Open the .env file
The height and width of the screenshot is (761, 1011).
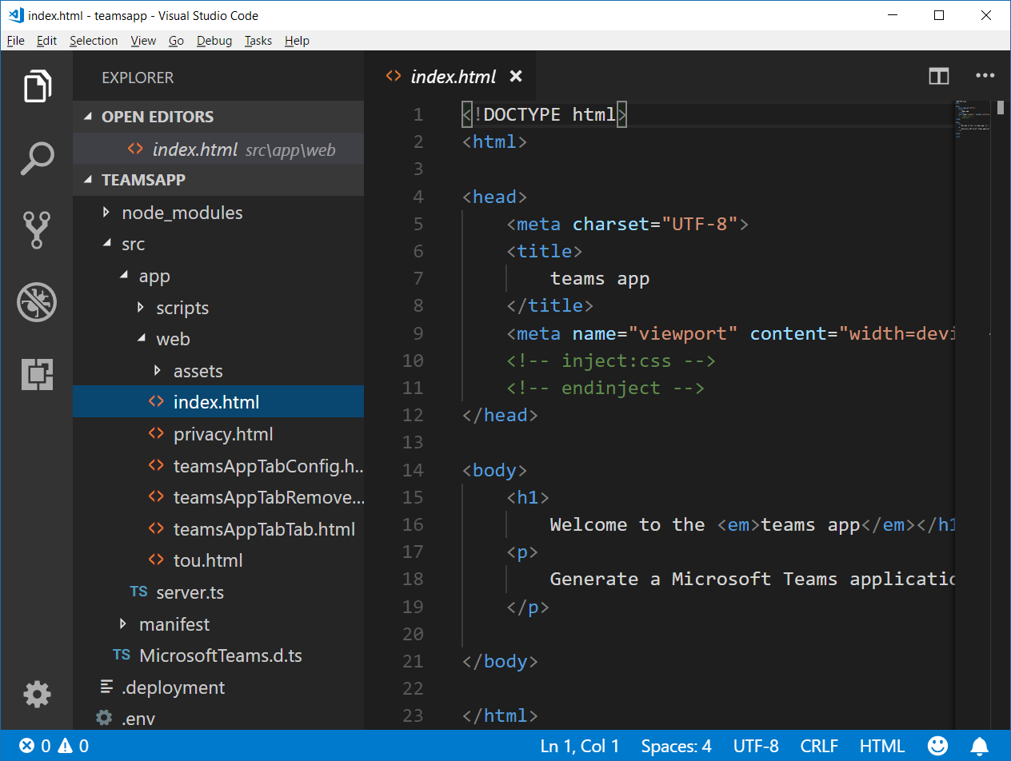point(218,718)
